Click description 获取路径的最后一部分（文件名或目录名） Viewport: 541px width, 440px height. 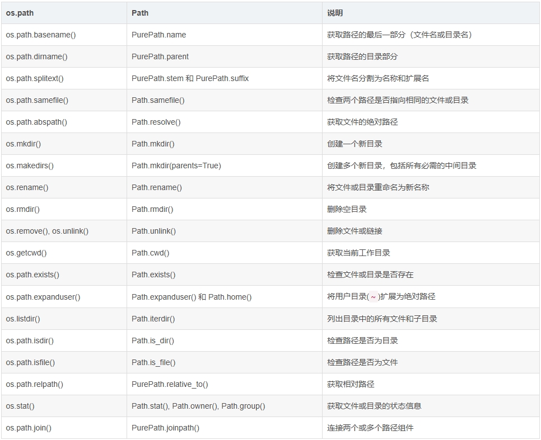coord(399,35)
